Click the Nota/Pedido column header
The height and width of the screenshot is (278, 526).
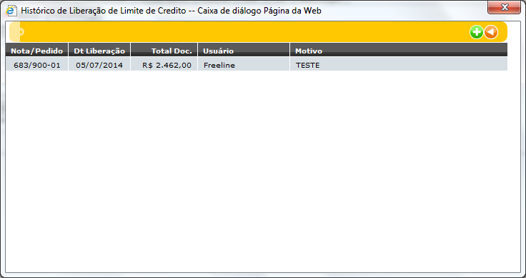pos(37,49)
